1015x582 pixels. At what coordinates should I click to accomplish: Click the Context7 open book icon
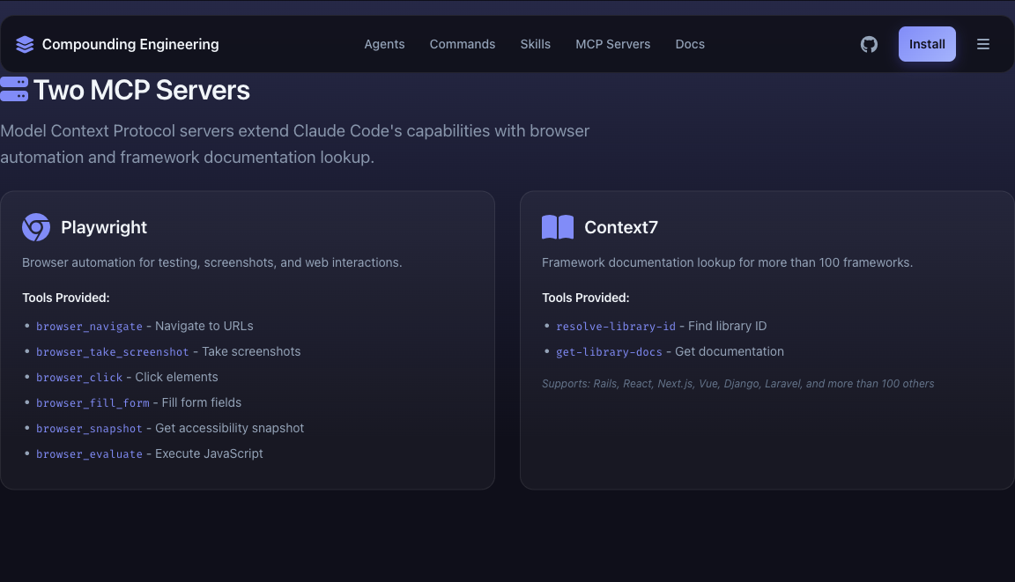click(x=557, y=227)
